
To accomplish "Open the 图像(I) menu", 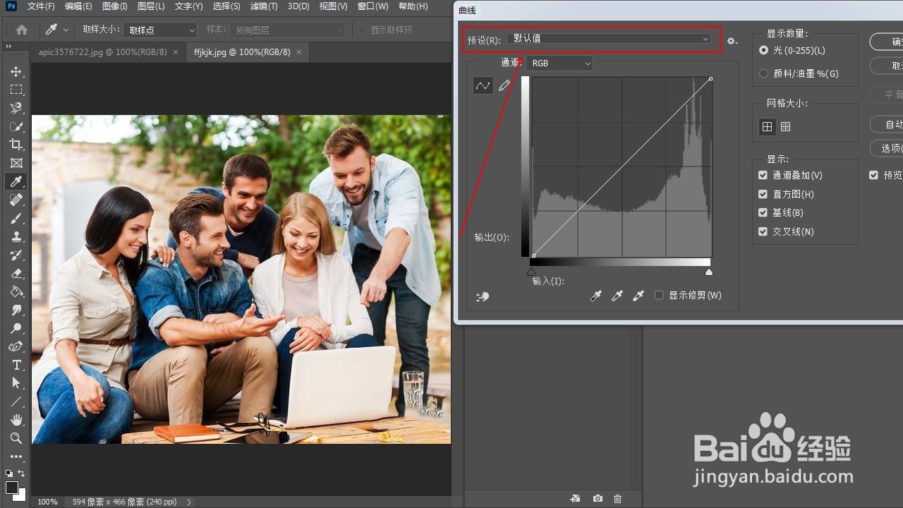I will click(x=114, y=6).
